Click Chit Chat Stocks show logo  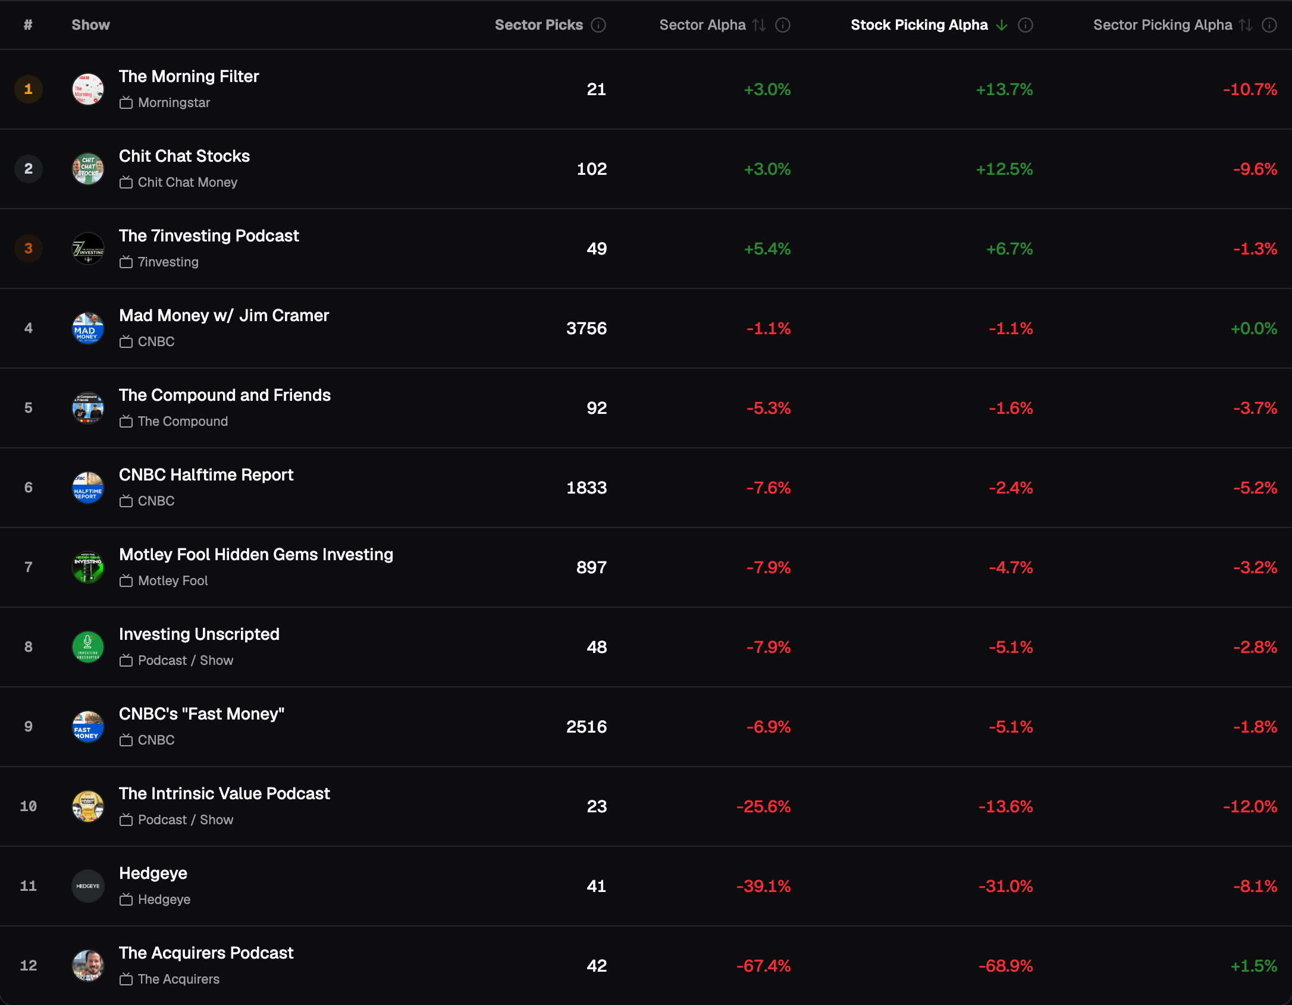tap(88, 169)
